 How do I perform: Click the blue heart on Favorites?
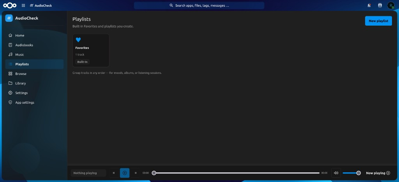pyautogui.click(x=78, y=40)
